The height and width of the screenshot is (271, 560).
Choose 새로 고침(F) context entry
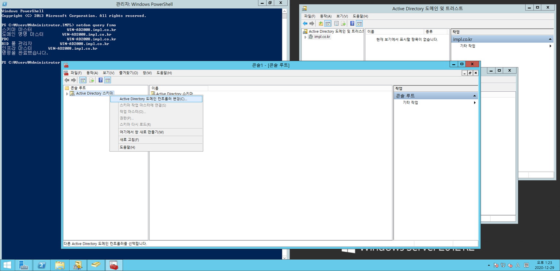click(156, 140)
